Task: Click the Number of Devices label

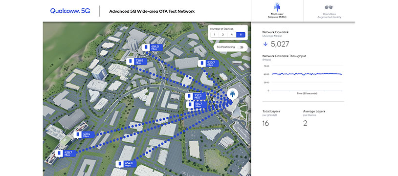Action: pos(222,29)
